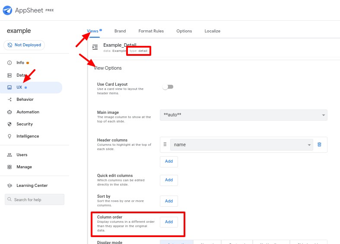340x244 pixels.
Task: Click the UX screen icon
Action: [x=10, y=87]
